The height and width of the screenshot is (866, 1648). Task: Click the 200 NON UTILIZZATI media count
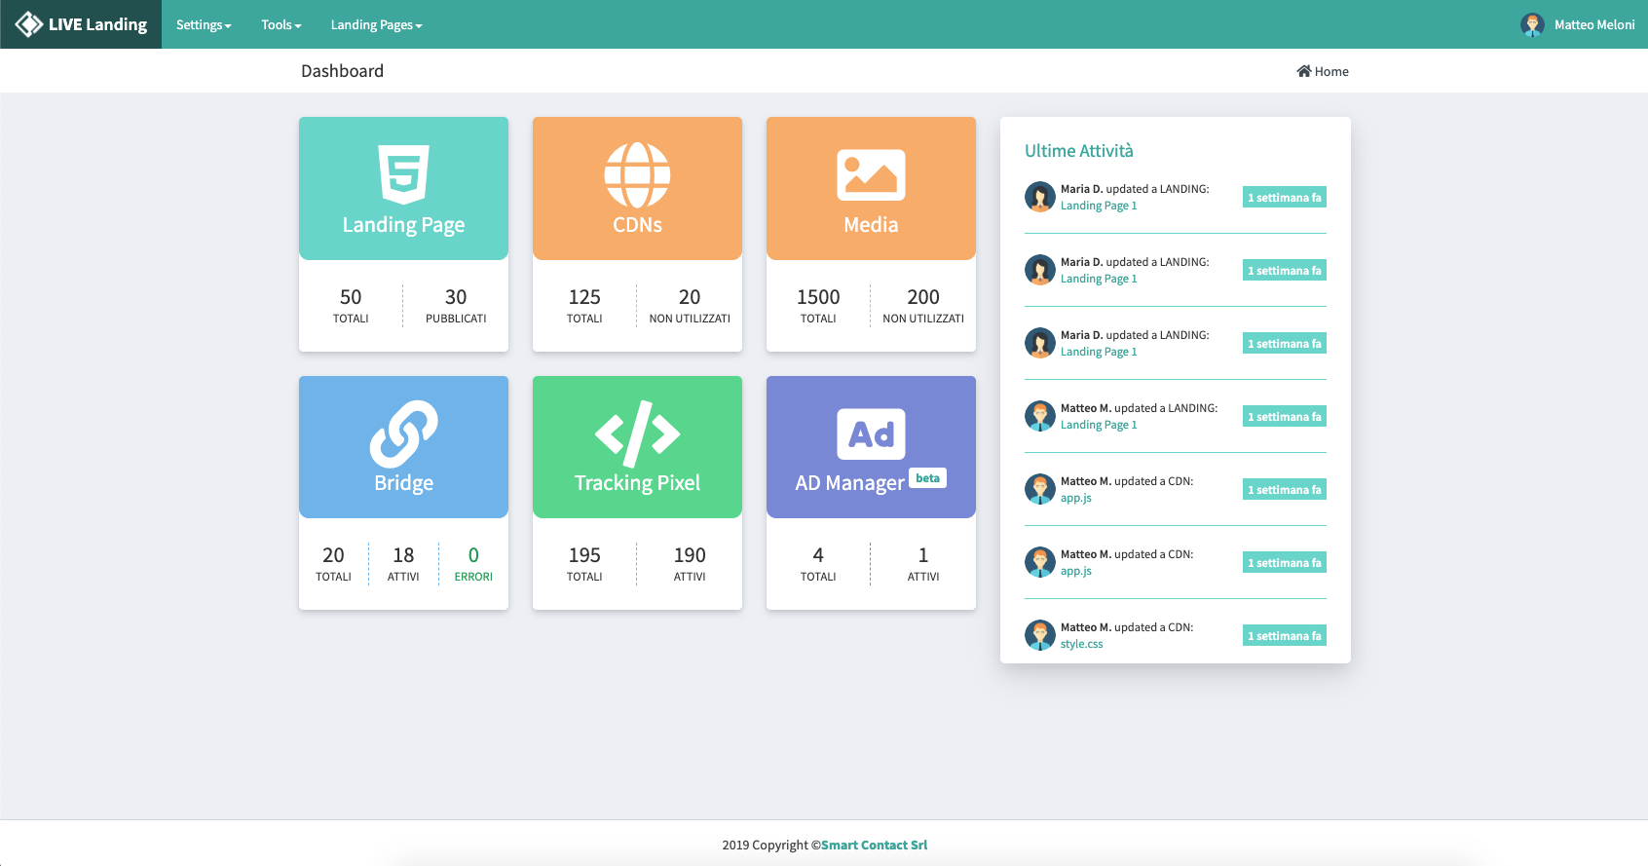(923, 305)
